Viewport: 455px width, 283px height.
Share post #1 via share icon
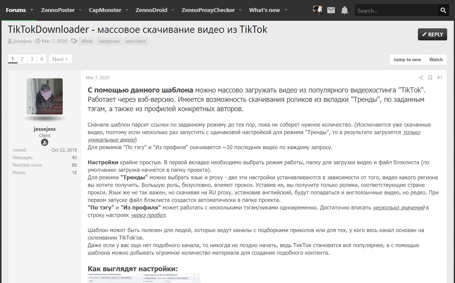coord(421,78)
